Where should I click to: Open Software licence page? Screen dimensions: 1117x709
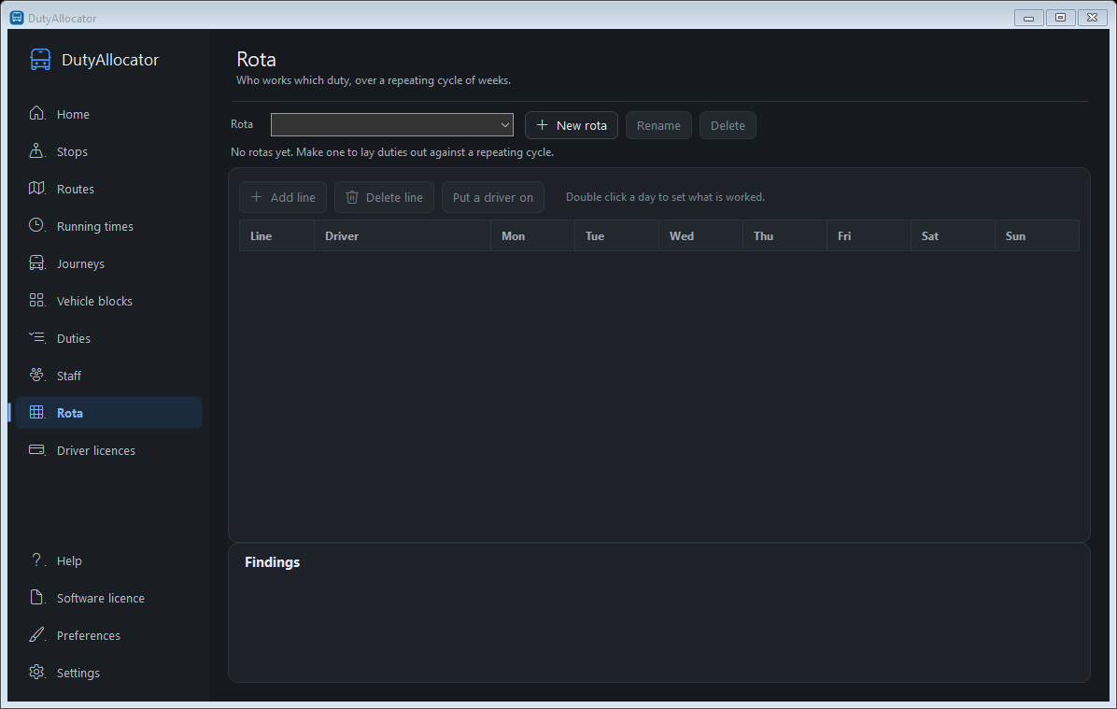(x=109, y=598)
